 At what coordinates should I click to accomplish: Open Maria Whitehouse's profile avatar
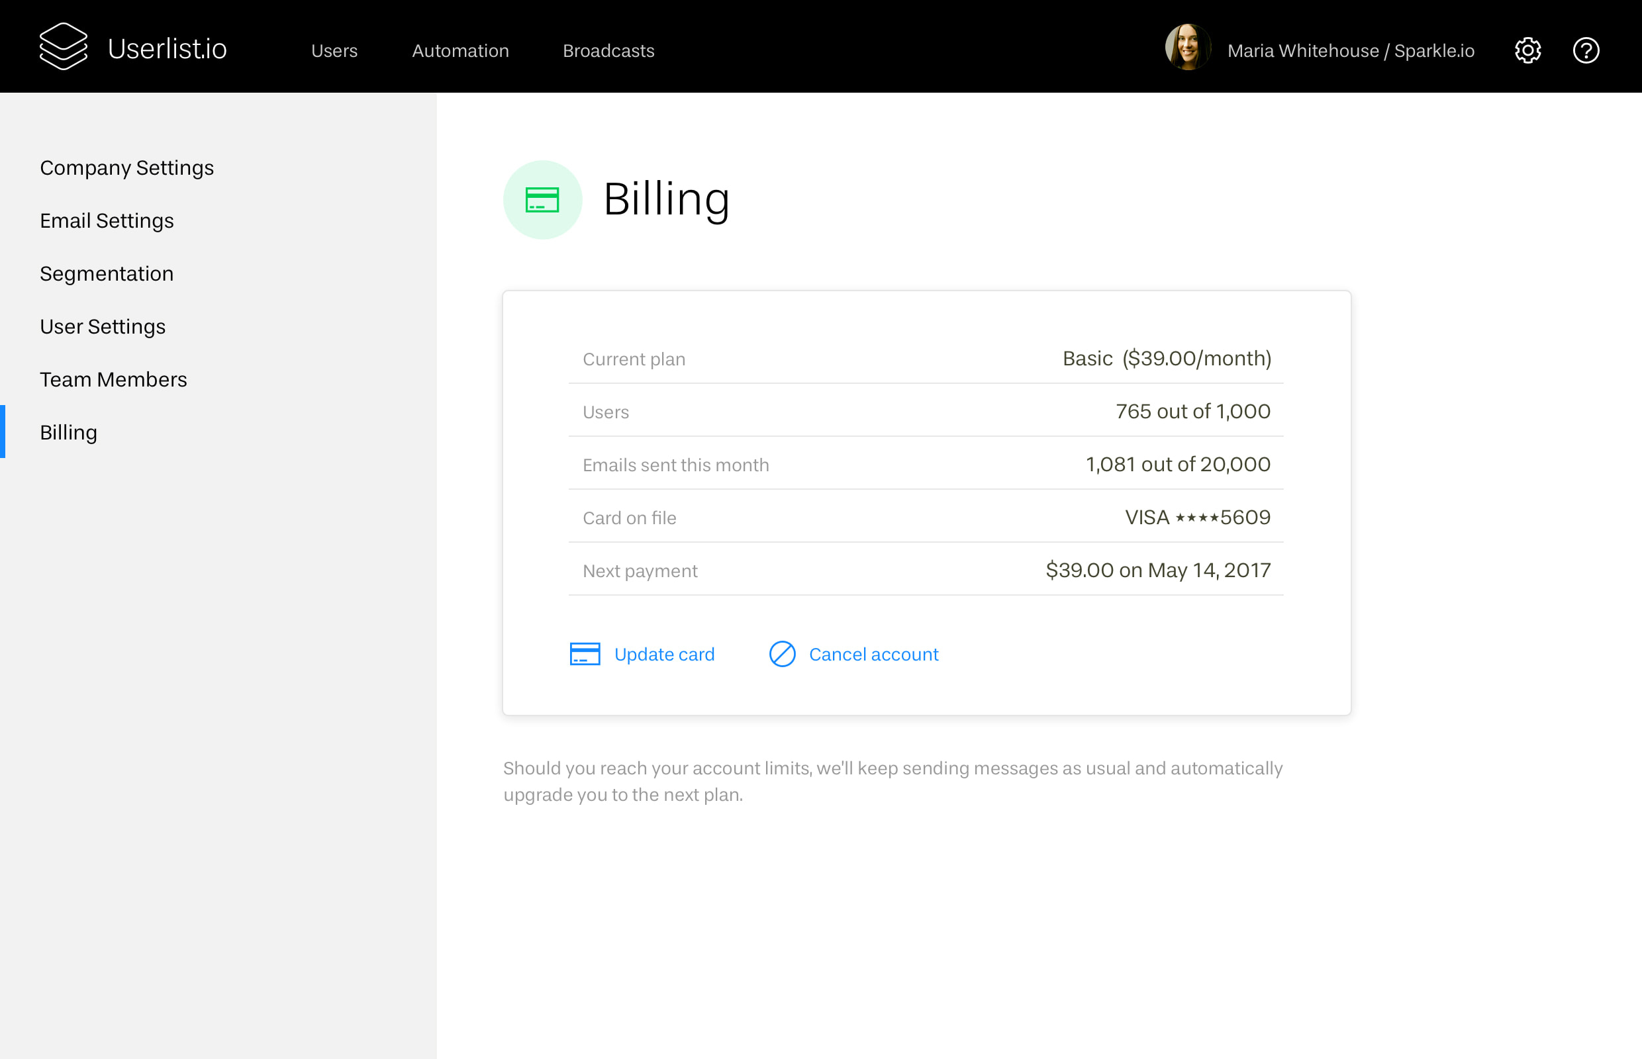[x=1186, y=48]
